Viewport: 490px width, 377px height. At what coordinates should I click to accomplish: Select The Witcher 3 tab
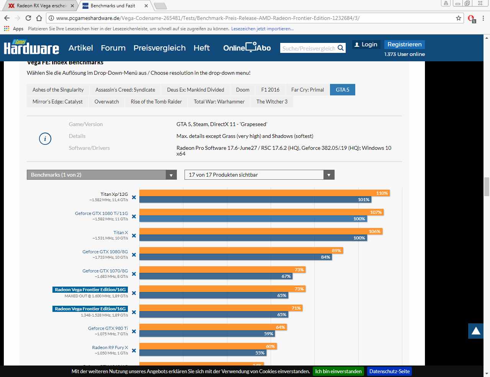click(x=272, y=102)
